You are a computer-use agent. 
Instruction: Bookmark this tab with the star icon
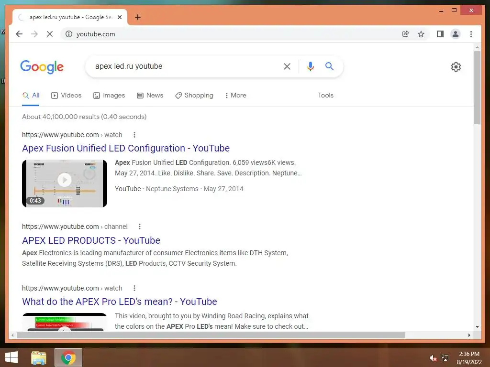(421, 34)
